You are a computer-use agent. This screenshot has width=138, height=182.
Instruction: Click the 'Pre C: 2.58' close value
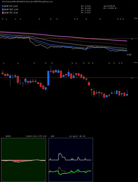86,13
